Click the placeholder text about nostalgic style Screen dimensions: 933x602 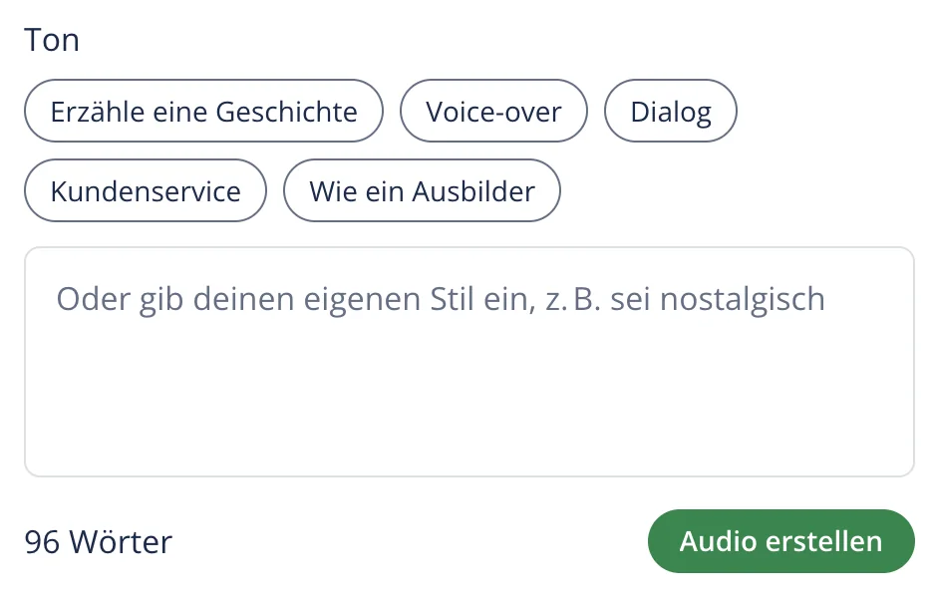pyautogui.click(x=439, y=298)
